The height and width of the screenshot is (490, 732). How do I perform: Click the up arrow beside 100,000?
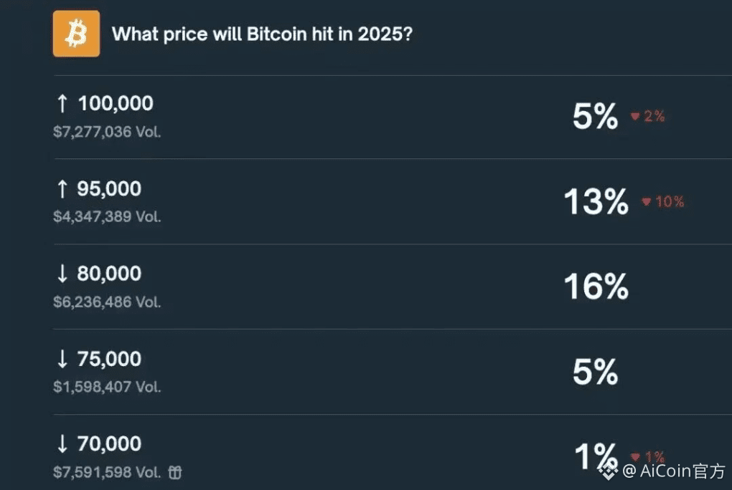pyautogui.click(x=62, y=103)
